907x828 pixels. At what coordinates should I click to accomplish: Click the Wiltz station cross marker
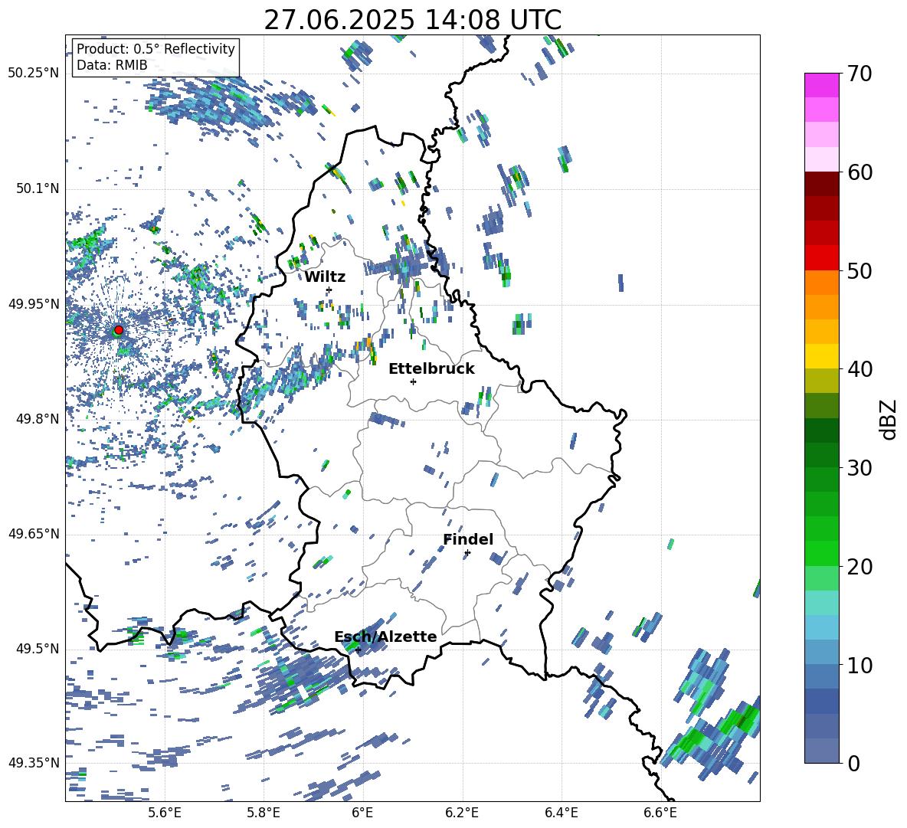pos(329,290)
